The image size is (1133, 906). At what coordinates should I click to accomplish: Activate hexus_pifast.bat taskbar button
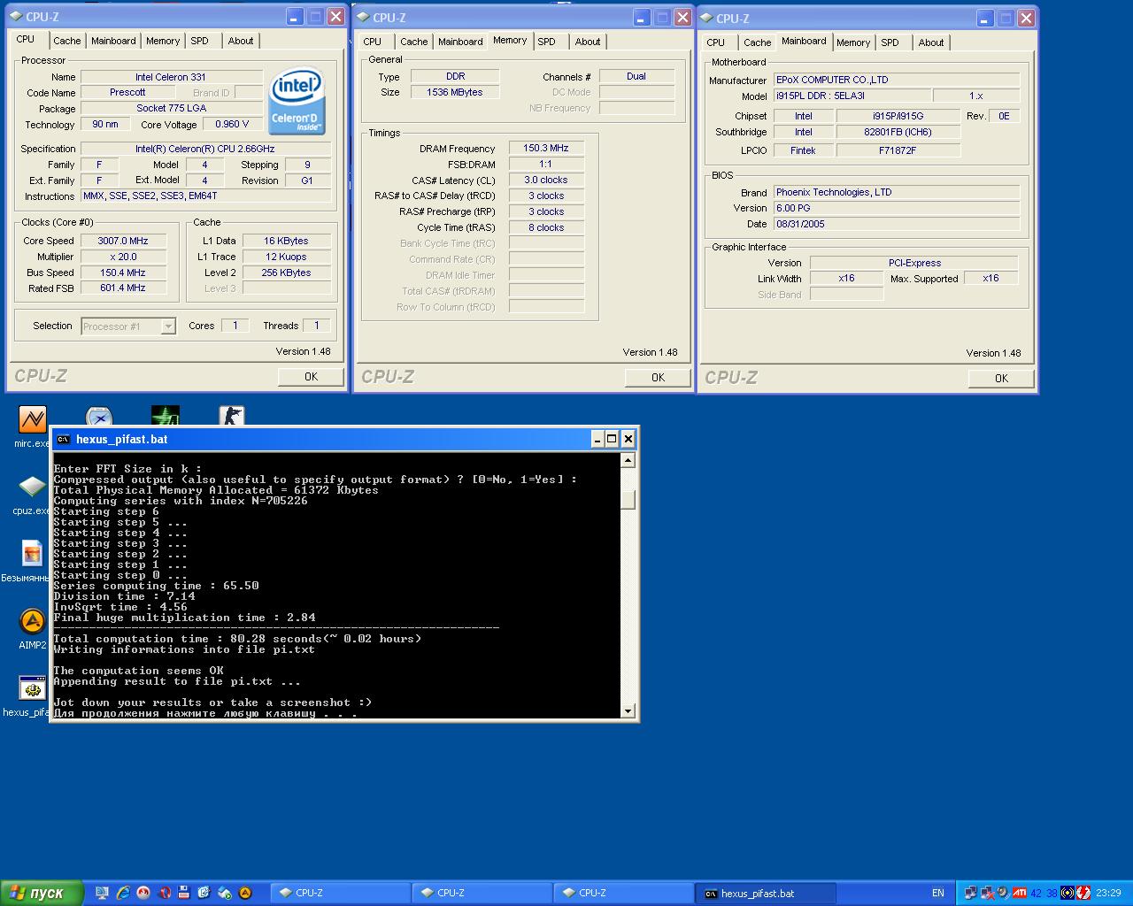[x=765, y=893]
